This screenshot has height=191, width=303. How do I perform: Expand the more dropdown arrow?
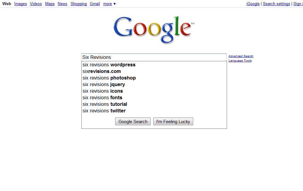click(114, 4)
